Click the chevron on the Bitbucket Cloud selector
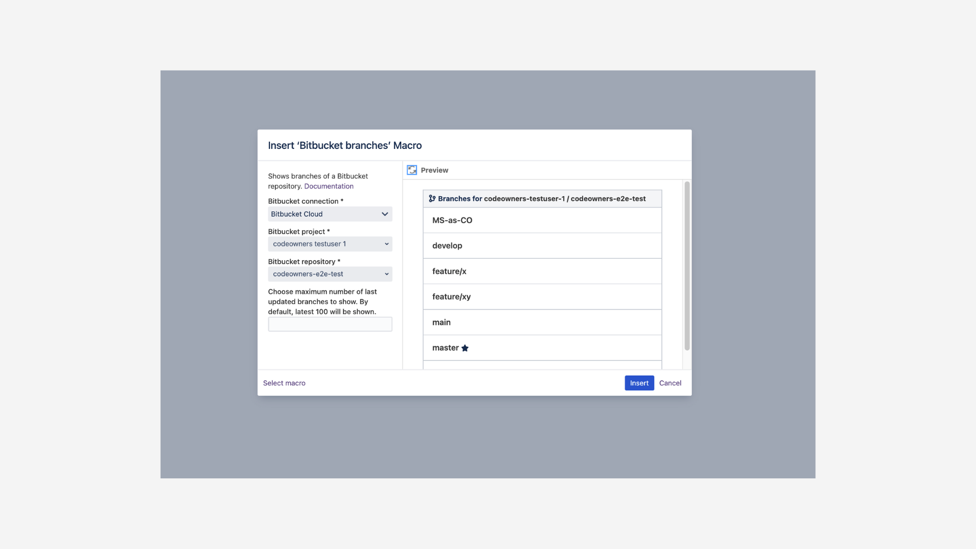The width and height of the screenshot is (976, 549). coord(385,214)
